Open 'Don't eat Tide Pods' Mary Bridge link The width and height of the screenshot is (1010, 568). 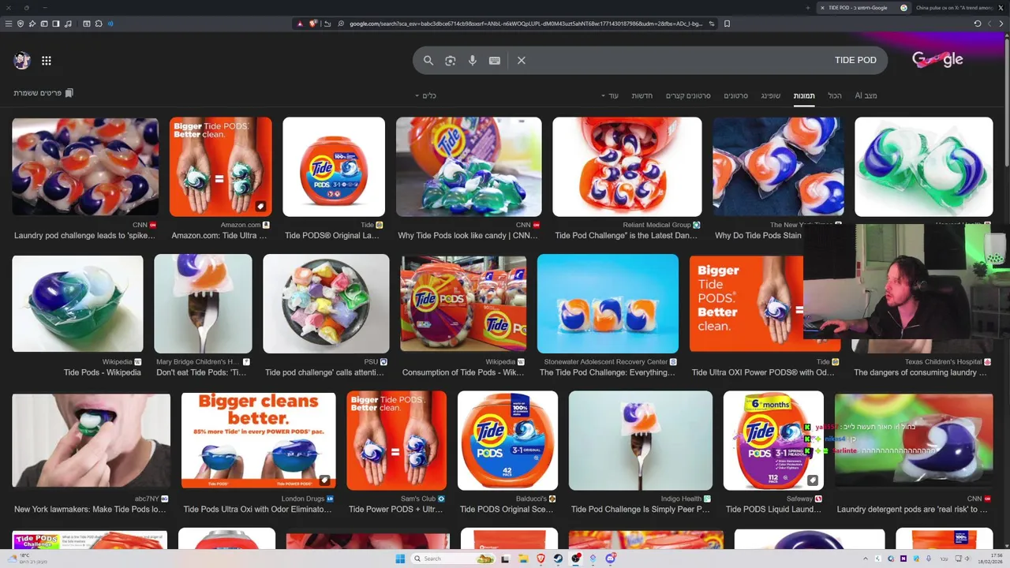[x=201, y=372]
